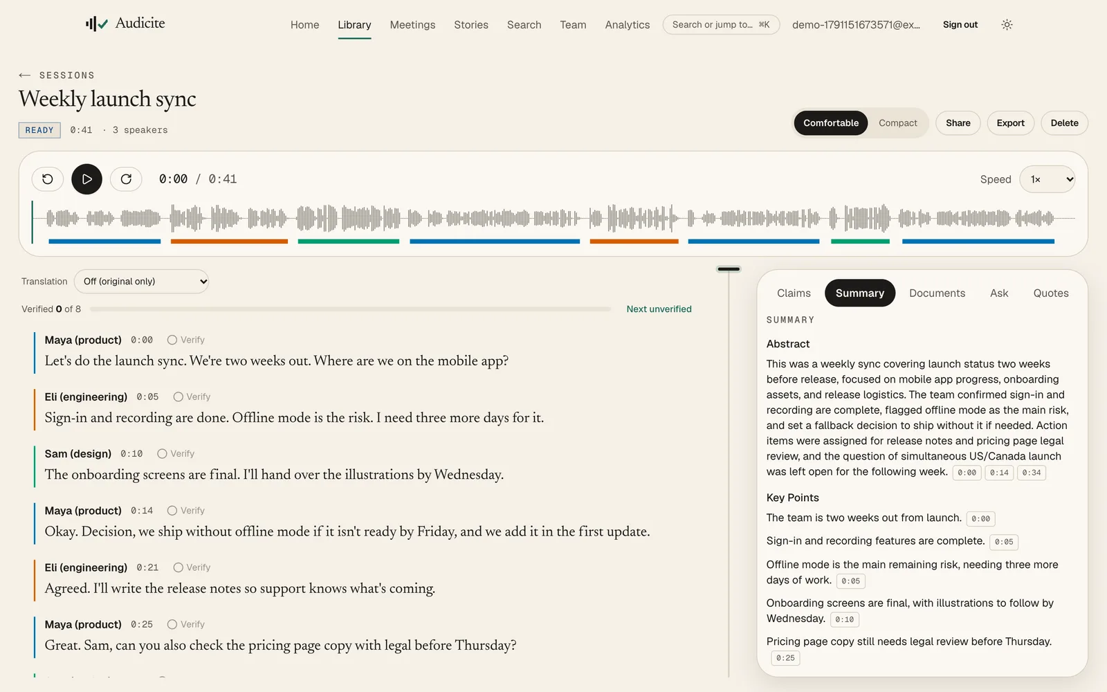Toggle Verify on Maya's 0:14 line
The image size is (1107, 692).
(186, 511)
